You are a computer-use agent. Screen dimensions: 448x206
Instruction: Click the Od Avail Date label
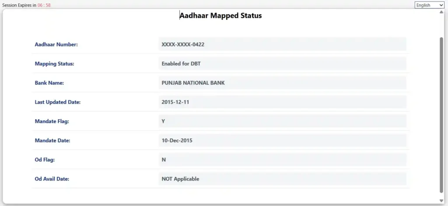(x=52, y=179)
